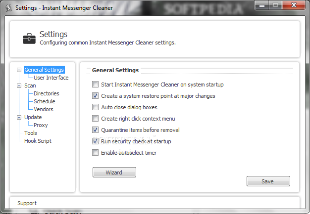Close the Settings window

[294, 5]
